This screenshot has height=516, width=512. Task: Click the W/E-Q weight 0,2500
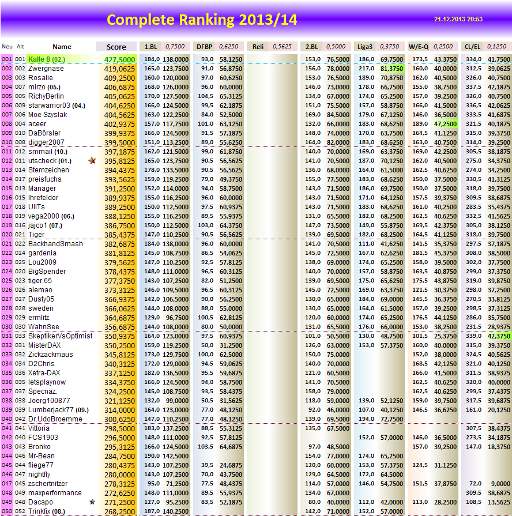point(443,46)
